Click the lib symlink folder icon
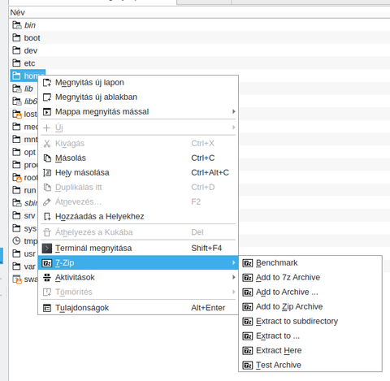Screen dimensions: 390x381 tap(16, 89)
